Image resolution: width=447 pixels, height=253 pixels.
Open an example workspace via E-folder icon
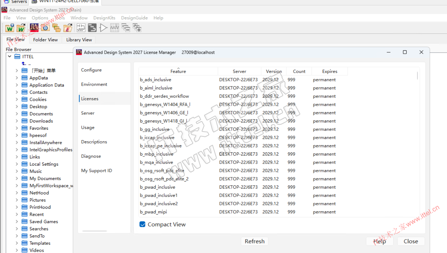click(x=68, y=28)
